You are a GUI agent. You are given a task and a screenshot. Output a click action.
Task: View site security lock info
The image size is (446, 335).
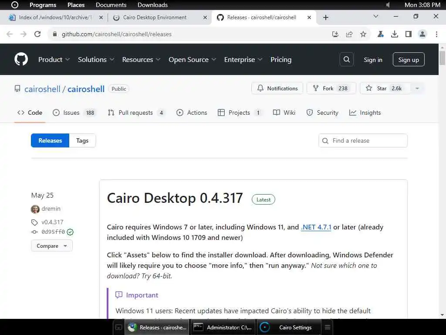tap(55, 34)
